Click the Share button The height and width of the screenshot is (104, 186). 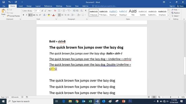point(180,6)
